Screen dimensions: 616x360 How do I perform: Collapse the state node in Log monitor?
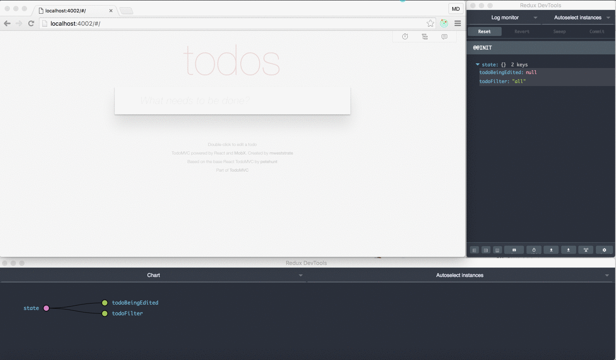pos(478,64)
